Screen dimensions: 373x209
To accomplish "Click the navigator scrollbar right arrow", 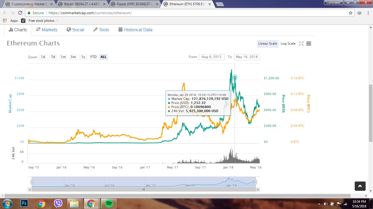I will [258, 189].
